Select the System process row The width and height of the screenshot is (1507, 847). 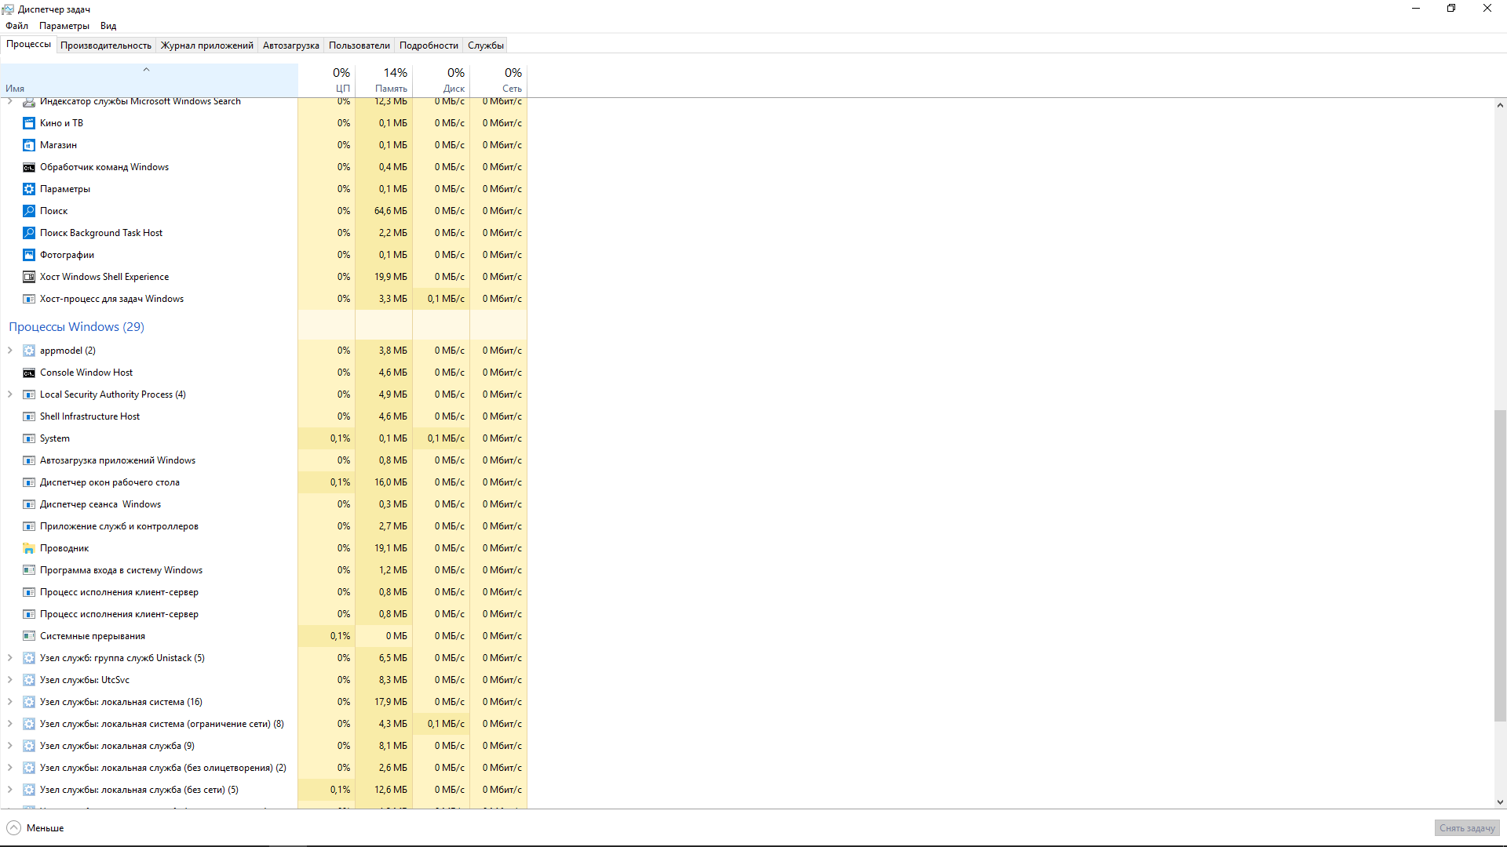point(55,438)
